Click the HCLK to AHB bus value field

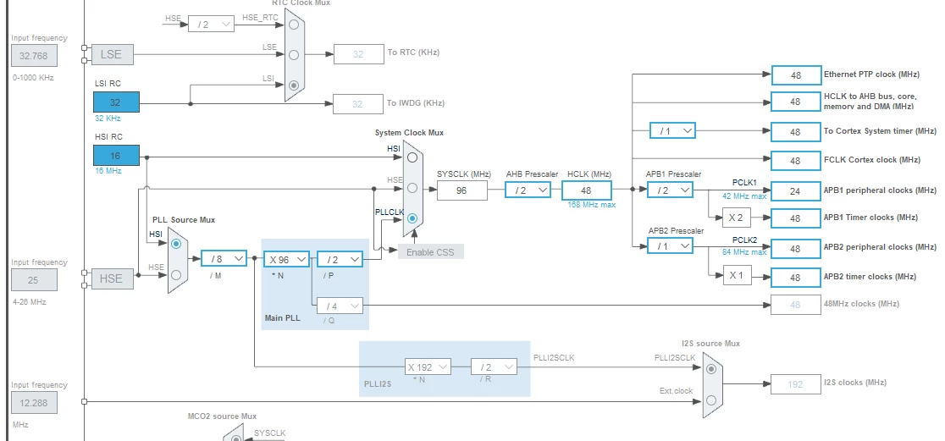coord(795,102)
